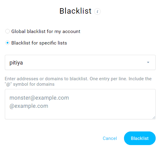This screenshot has height=149, width=162.
Task: Click the monster@example.com placeholder line
Action: (39, 98)
